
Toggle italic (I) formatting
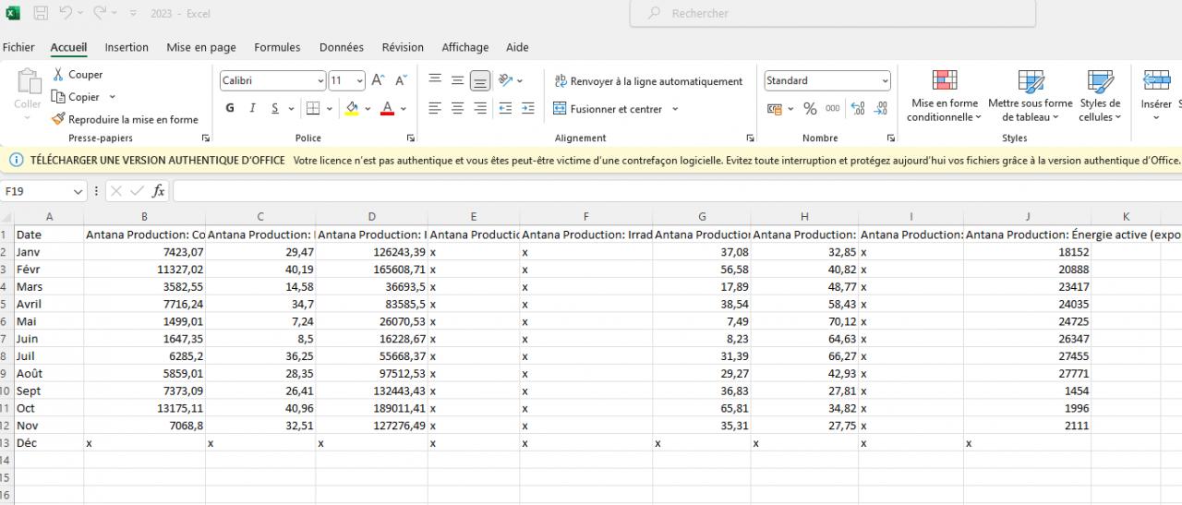click(x=252, y=109)
